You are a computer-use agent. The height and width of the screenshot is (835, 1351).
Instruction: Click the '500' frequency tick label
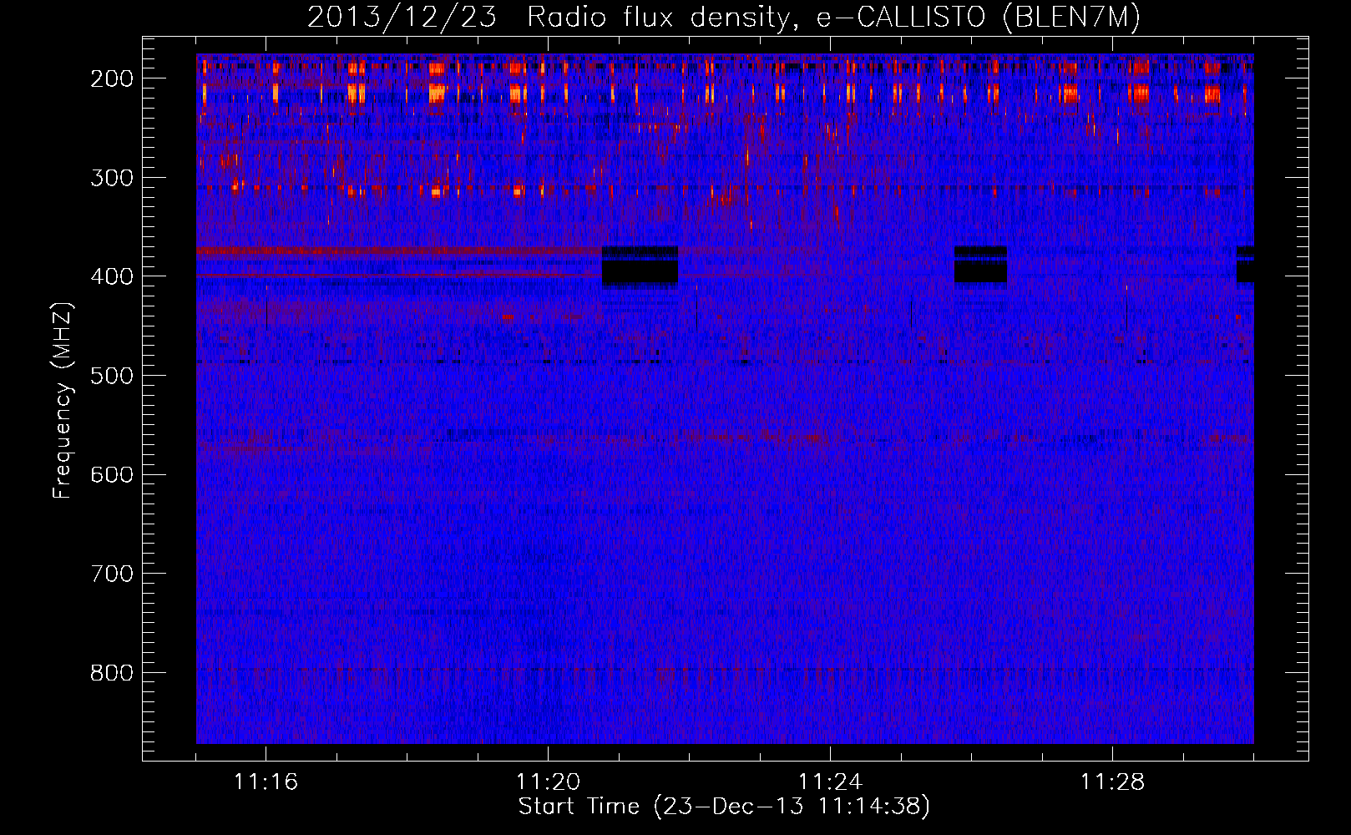tap(112, 376)
